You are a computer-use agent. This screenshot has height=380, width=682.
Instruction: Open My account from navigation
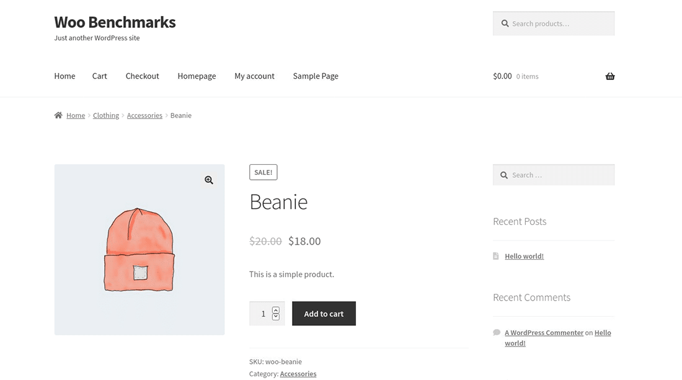coord(254,76)
